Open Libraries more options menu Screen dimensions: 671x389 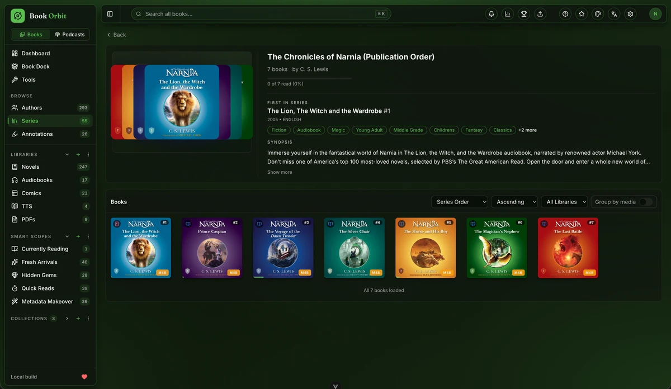[88, 154]
